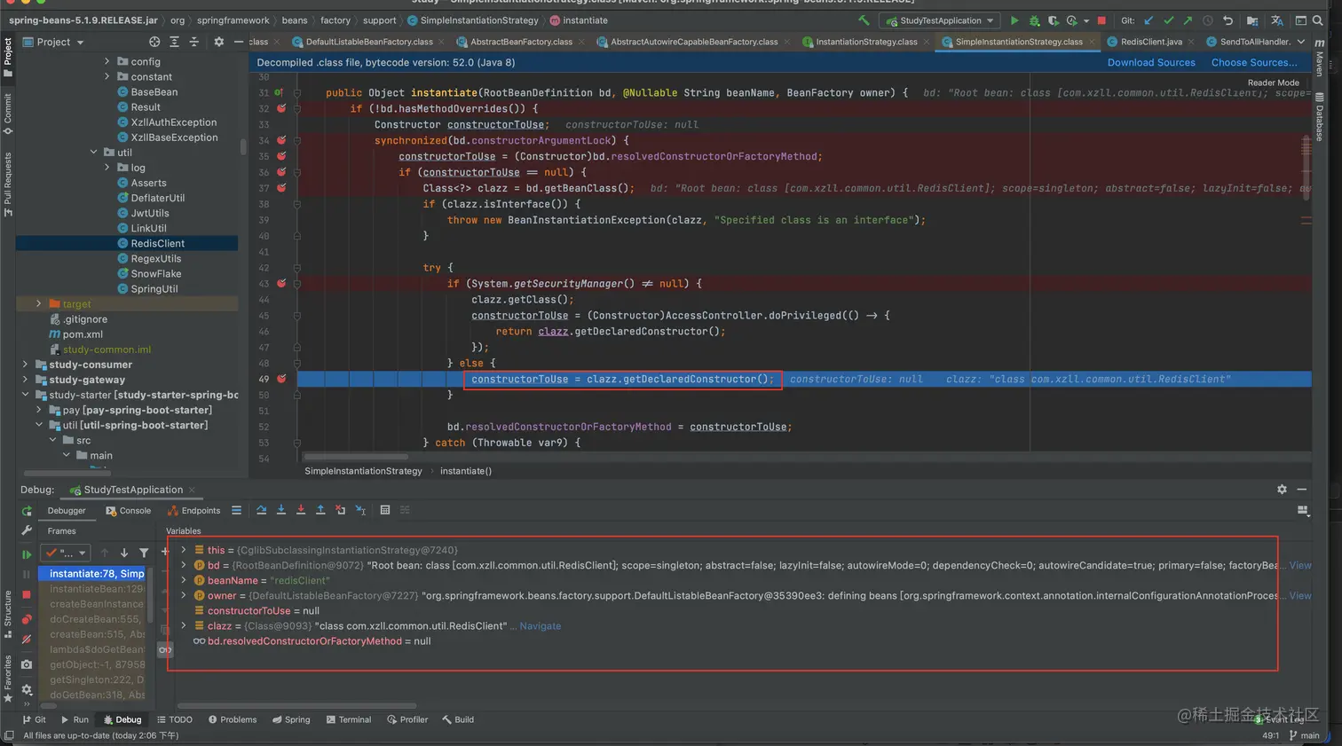1342x746 pixels.
Task: Collapse the util folder in the Project tree
Action: point(93,153)
